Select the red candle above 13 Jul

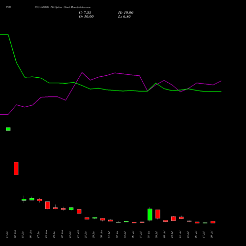point(174,218)
